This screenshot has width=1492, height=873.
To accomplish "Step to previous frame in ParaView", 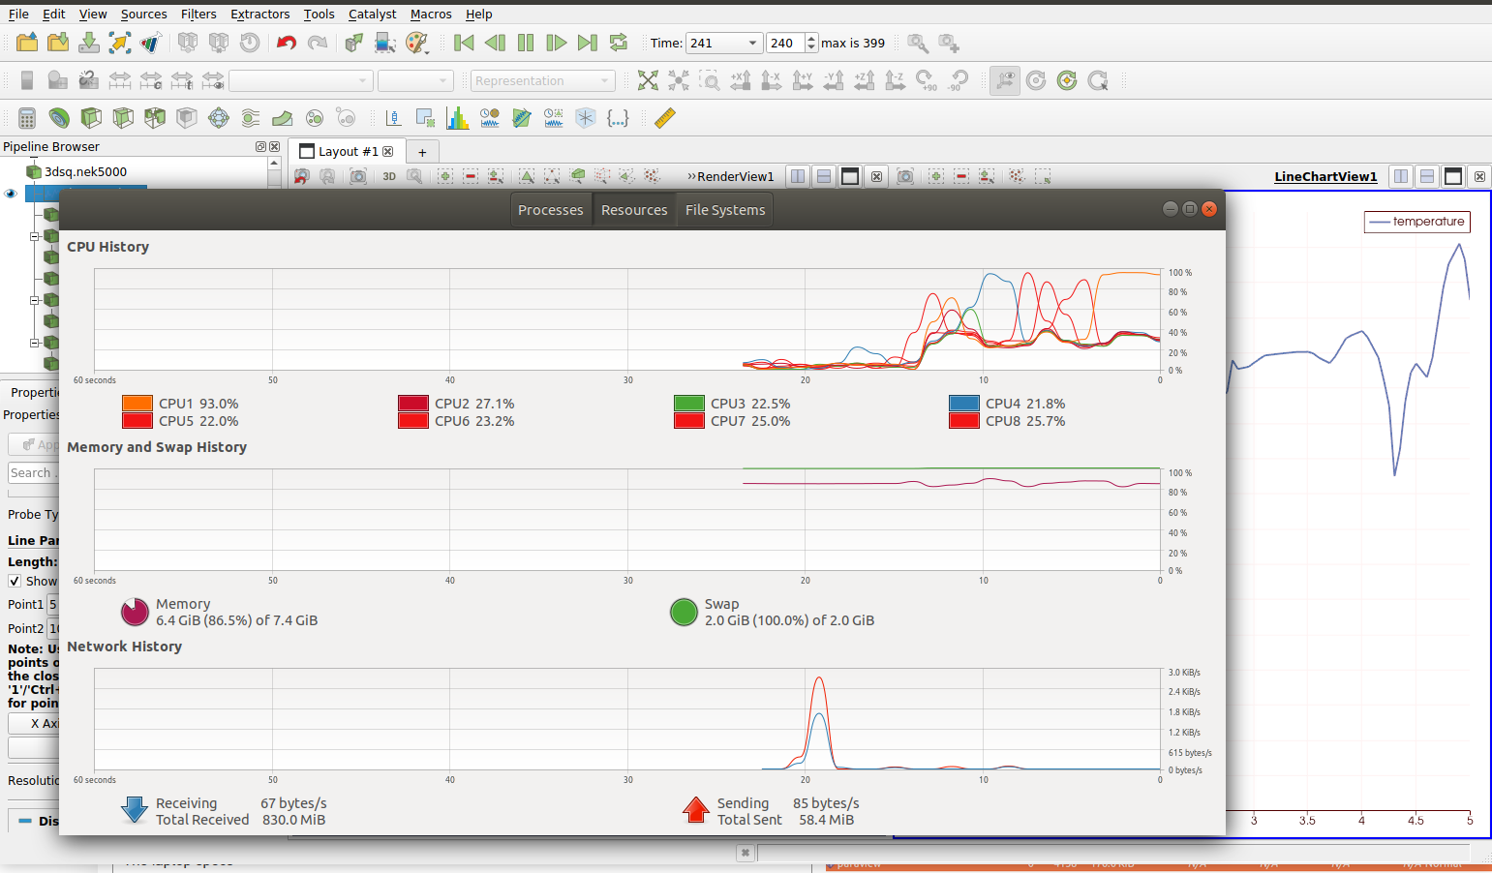I will 495,43.
